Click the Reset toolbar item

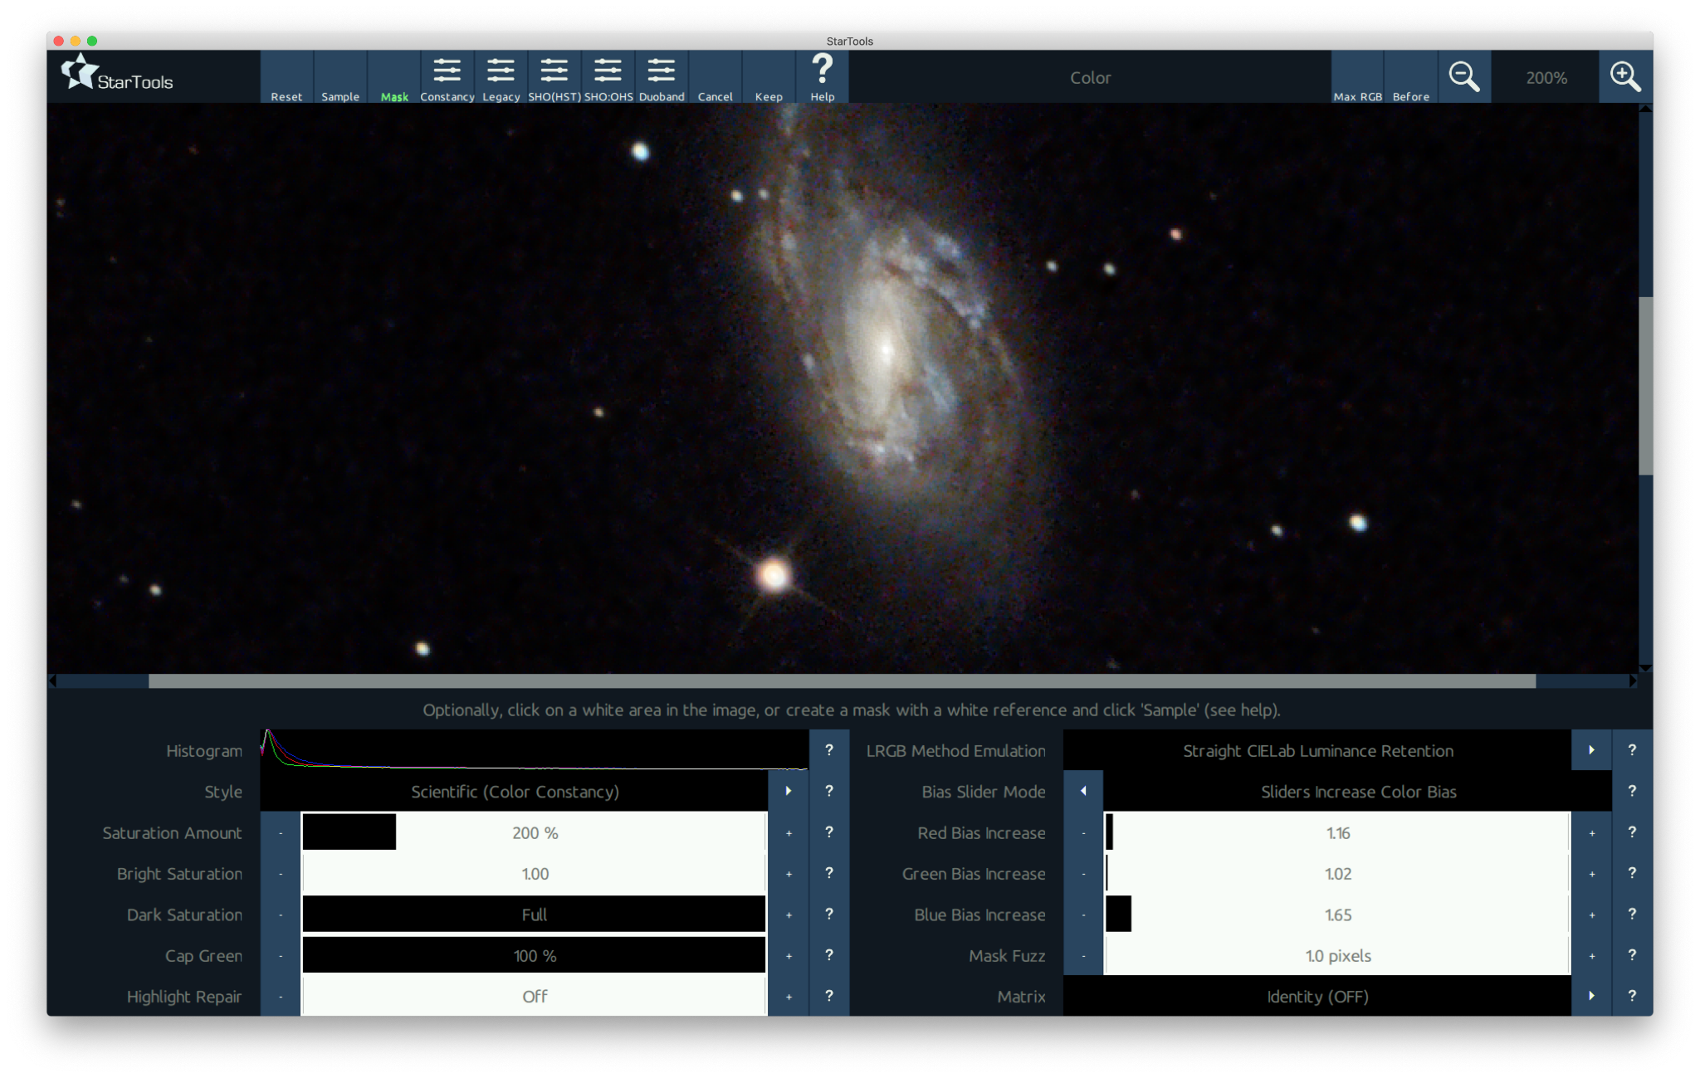(x=286, y=76)
